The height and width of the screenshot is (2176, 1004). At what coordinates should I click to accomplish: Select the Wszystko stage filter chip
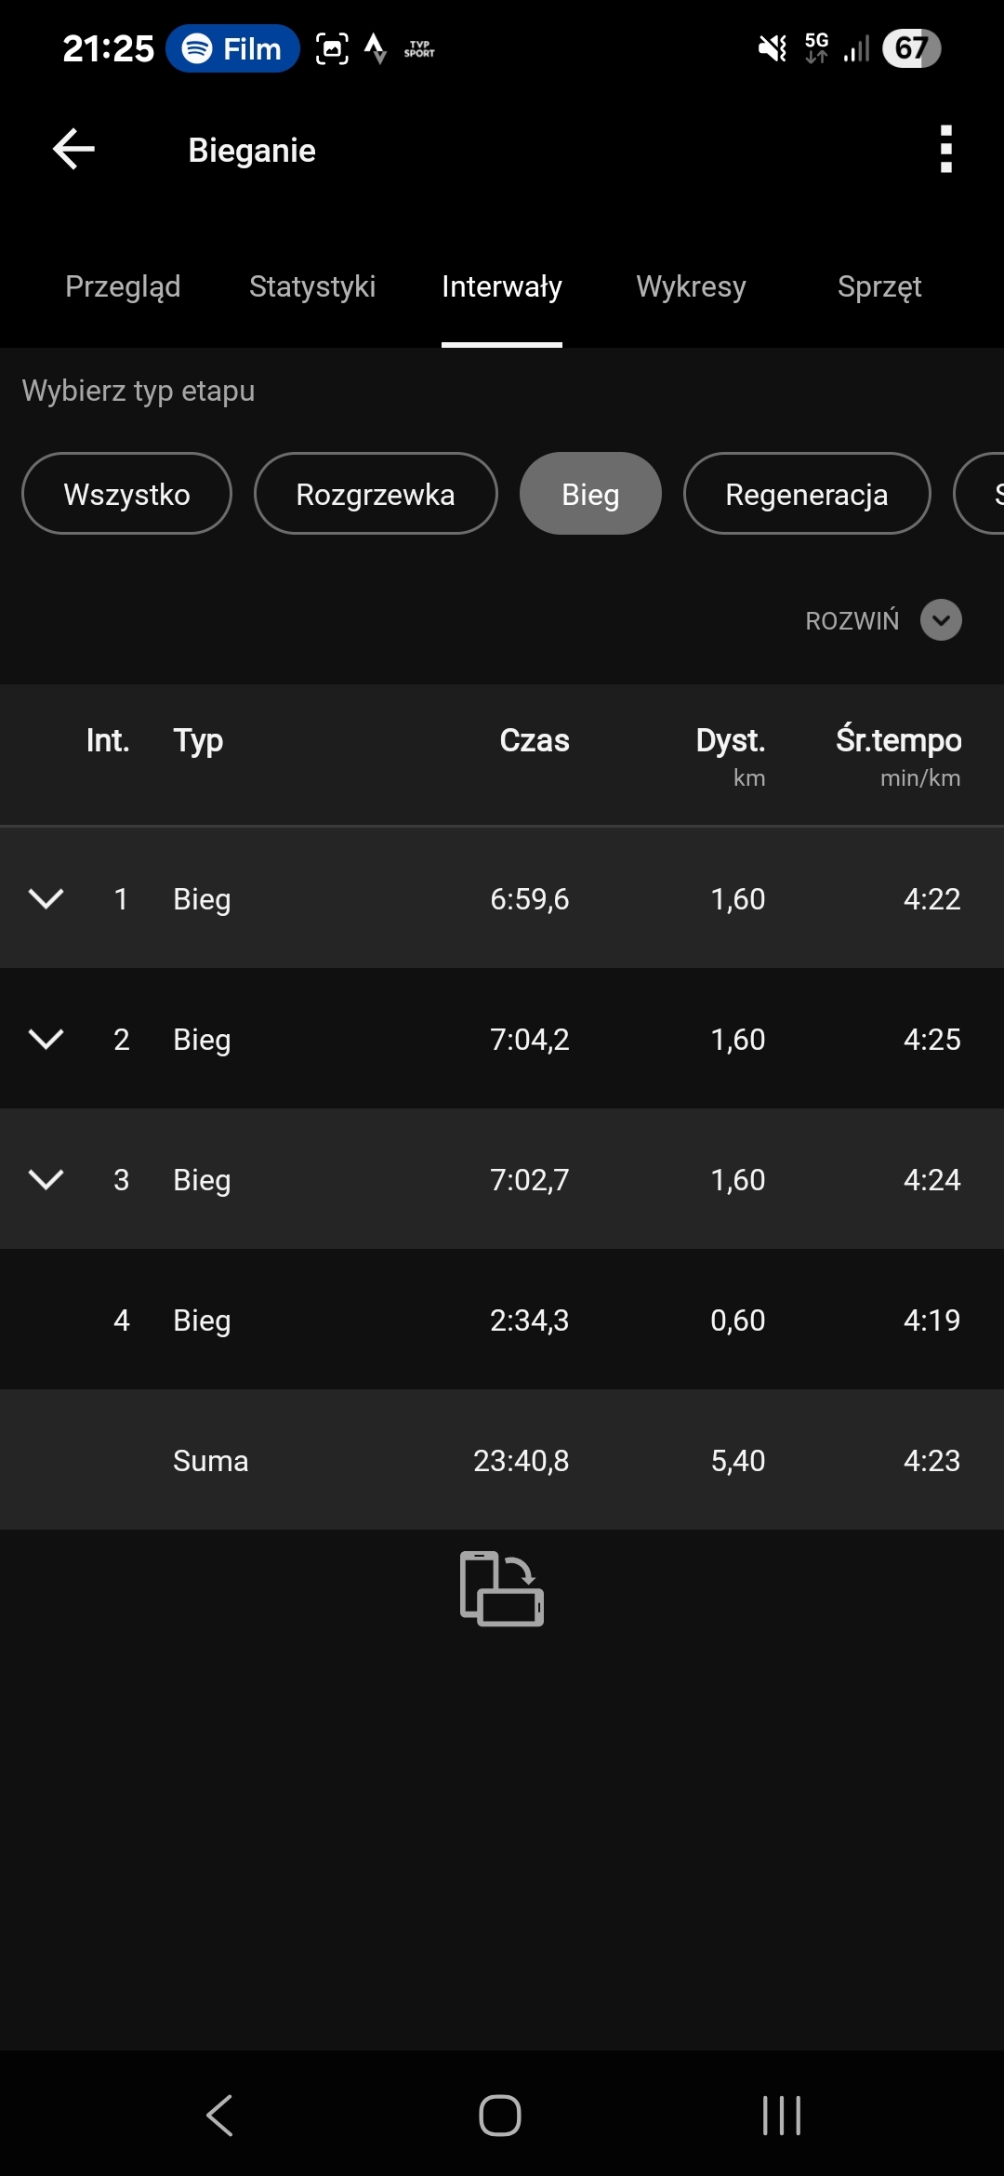[126, 494]
